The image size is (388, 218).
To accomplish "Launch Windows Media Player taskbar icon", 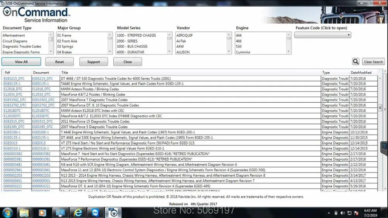I will pyautogui.click(x=42, y=213).
